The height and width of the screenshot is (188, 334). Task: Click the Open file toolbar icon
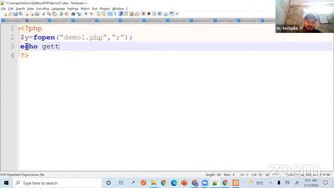[10, 14]
